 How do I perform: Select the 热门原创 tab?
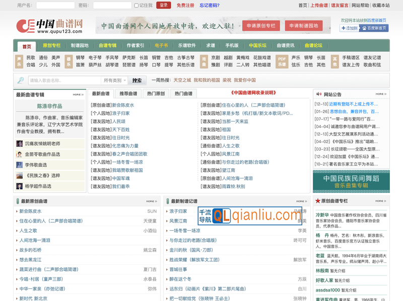pos(156,93)
